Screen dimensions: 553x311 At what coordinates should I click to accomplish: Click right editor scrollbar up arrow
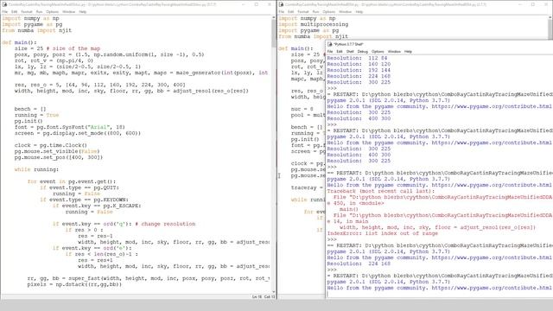tap(550, 17)
